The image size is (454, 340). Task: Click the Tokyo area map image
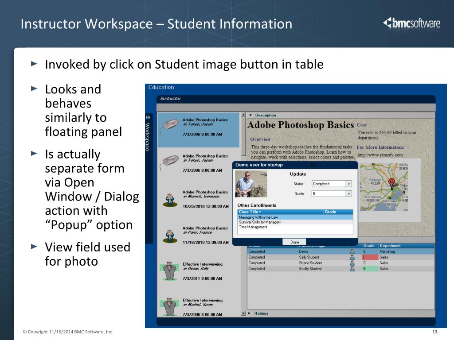pyautogui.click(x=384, y=187)
